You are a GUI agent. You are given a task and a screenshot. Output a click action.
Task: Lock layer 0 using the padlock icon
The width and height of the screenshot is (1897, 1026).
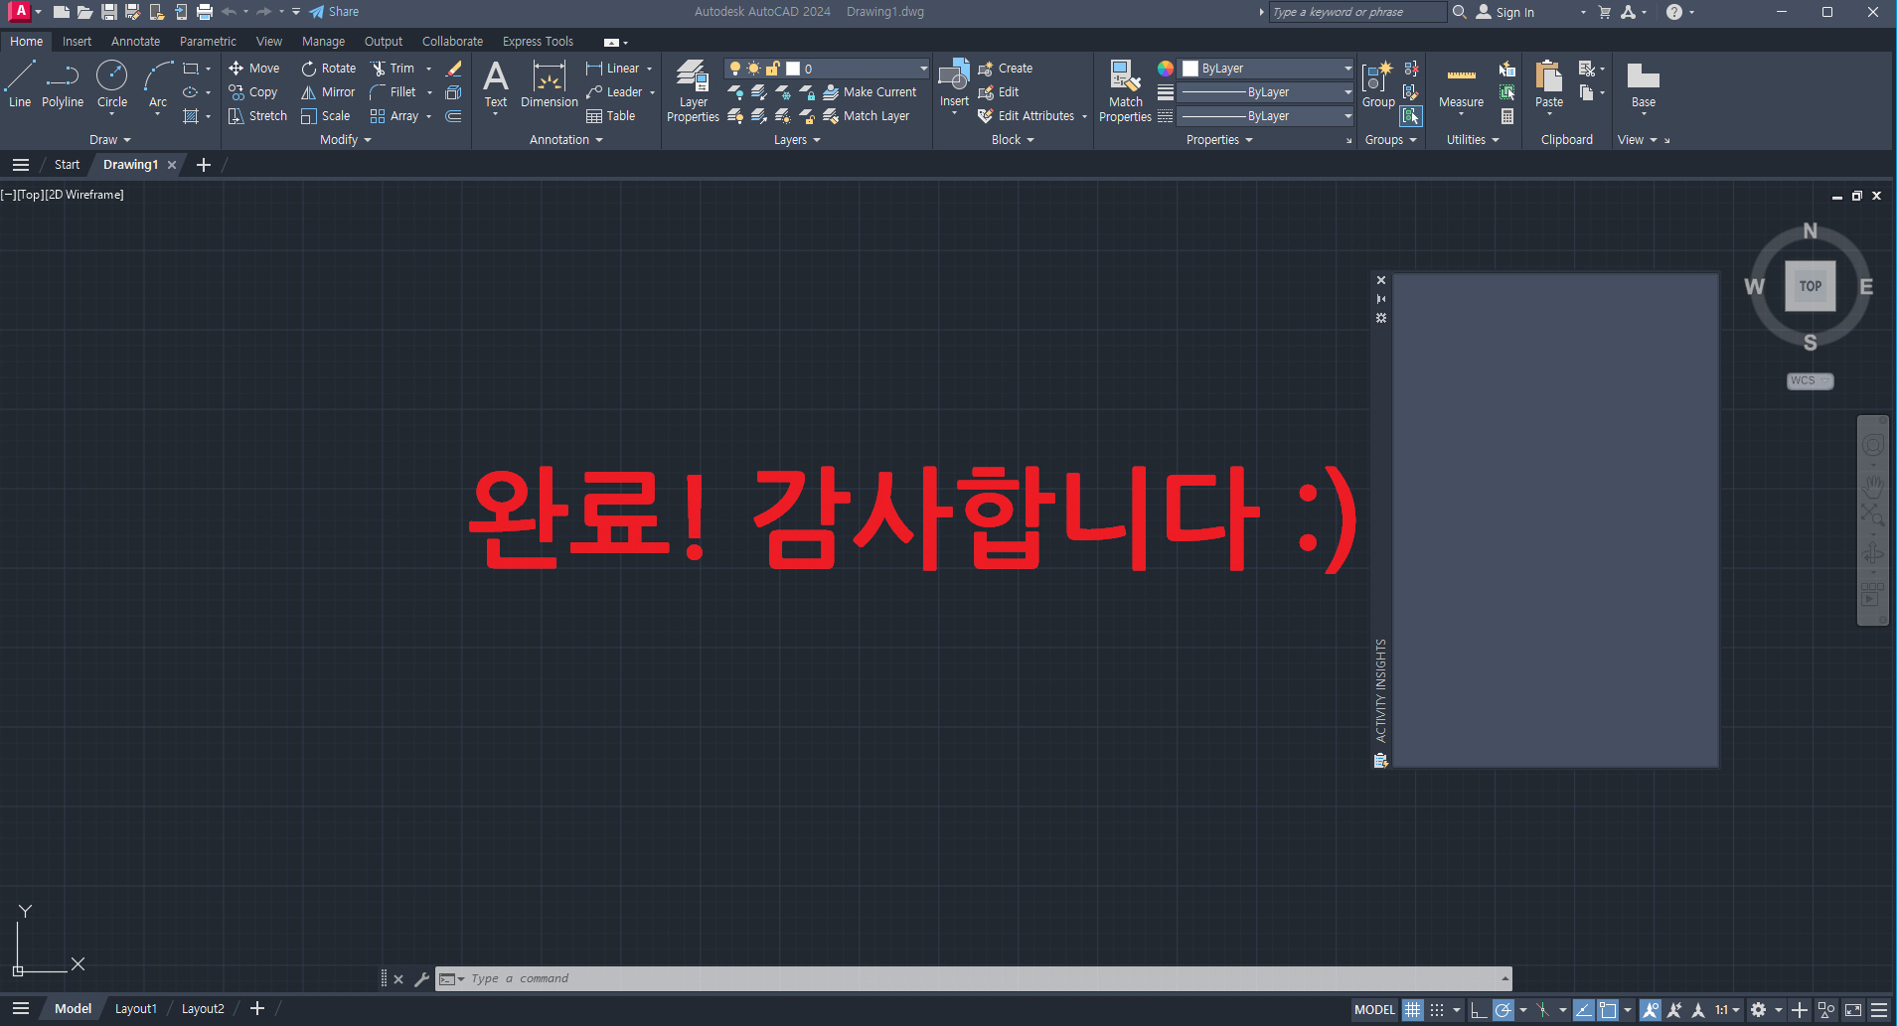click(772, 68)
